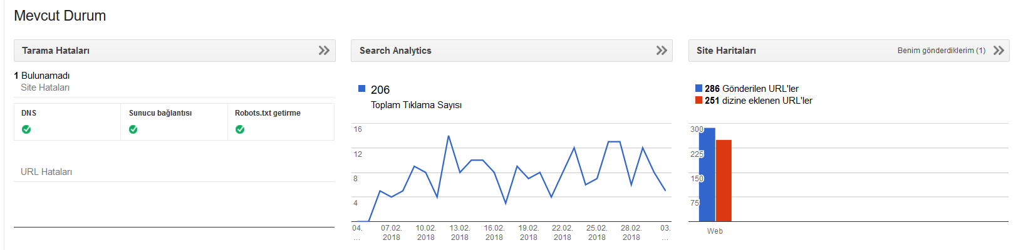This screenshot has height=250, width=1033.
Task: Open the Search Analytics panel header
Action: pos(512,51)
